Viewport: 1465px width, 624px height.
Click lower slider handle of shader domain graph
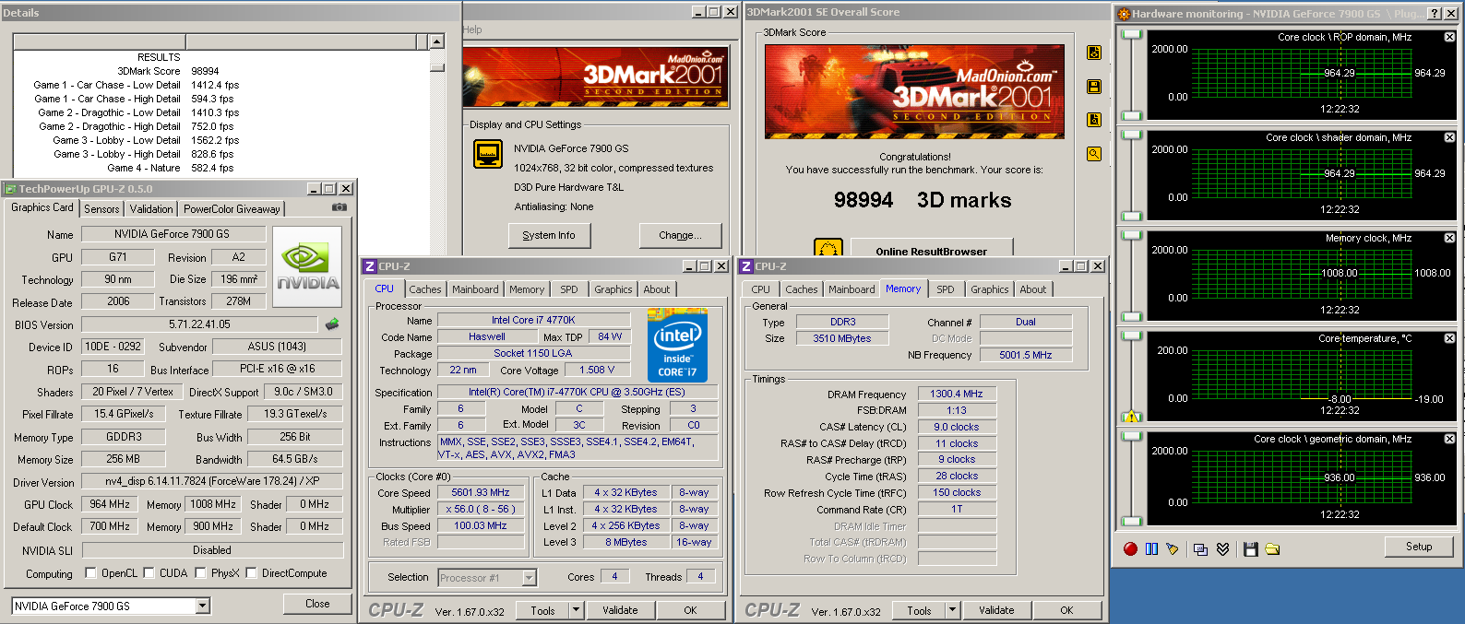tap(1131, 216)
